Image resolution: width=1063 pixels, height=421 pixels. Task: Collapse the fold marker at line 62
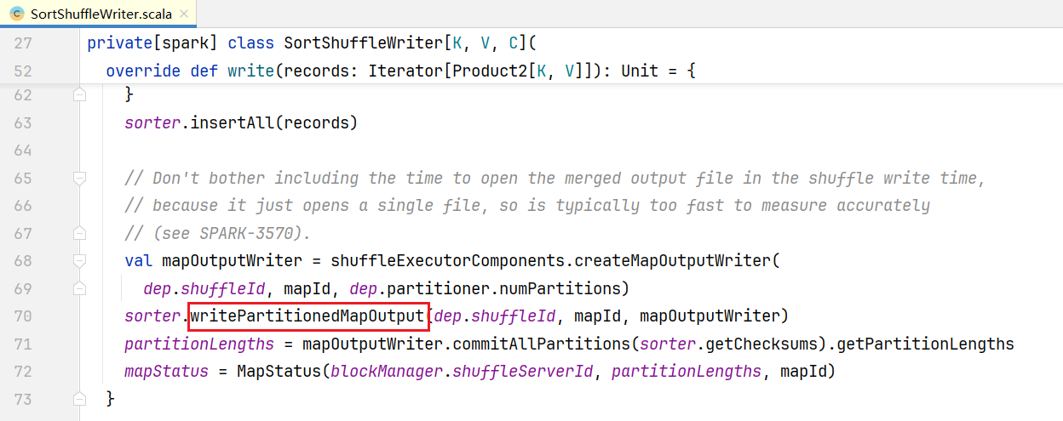(79, 96)
